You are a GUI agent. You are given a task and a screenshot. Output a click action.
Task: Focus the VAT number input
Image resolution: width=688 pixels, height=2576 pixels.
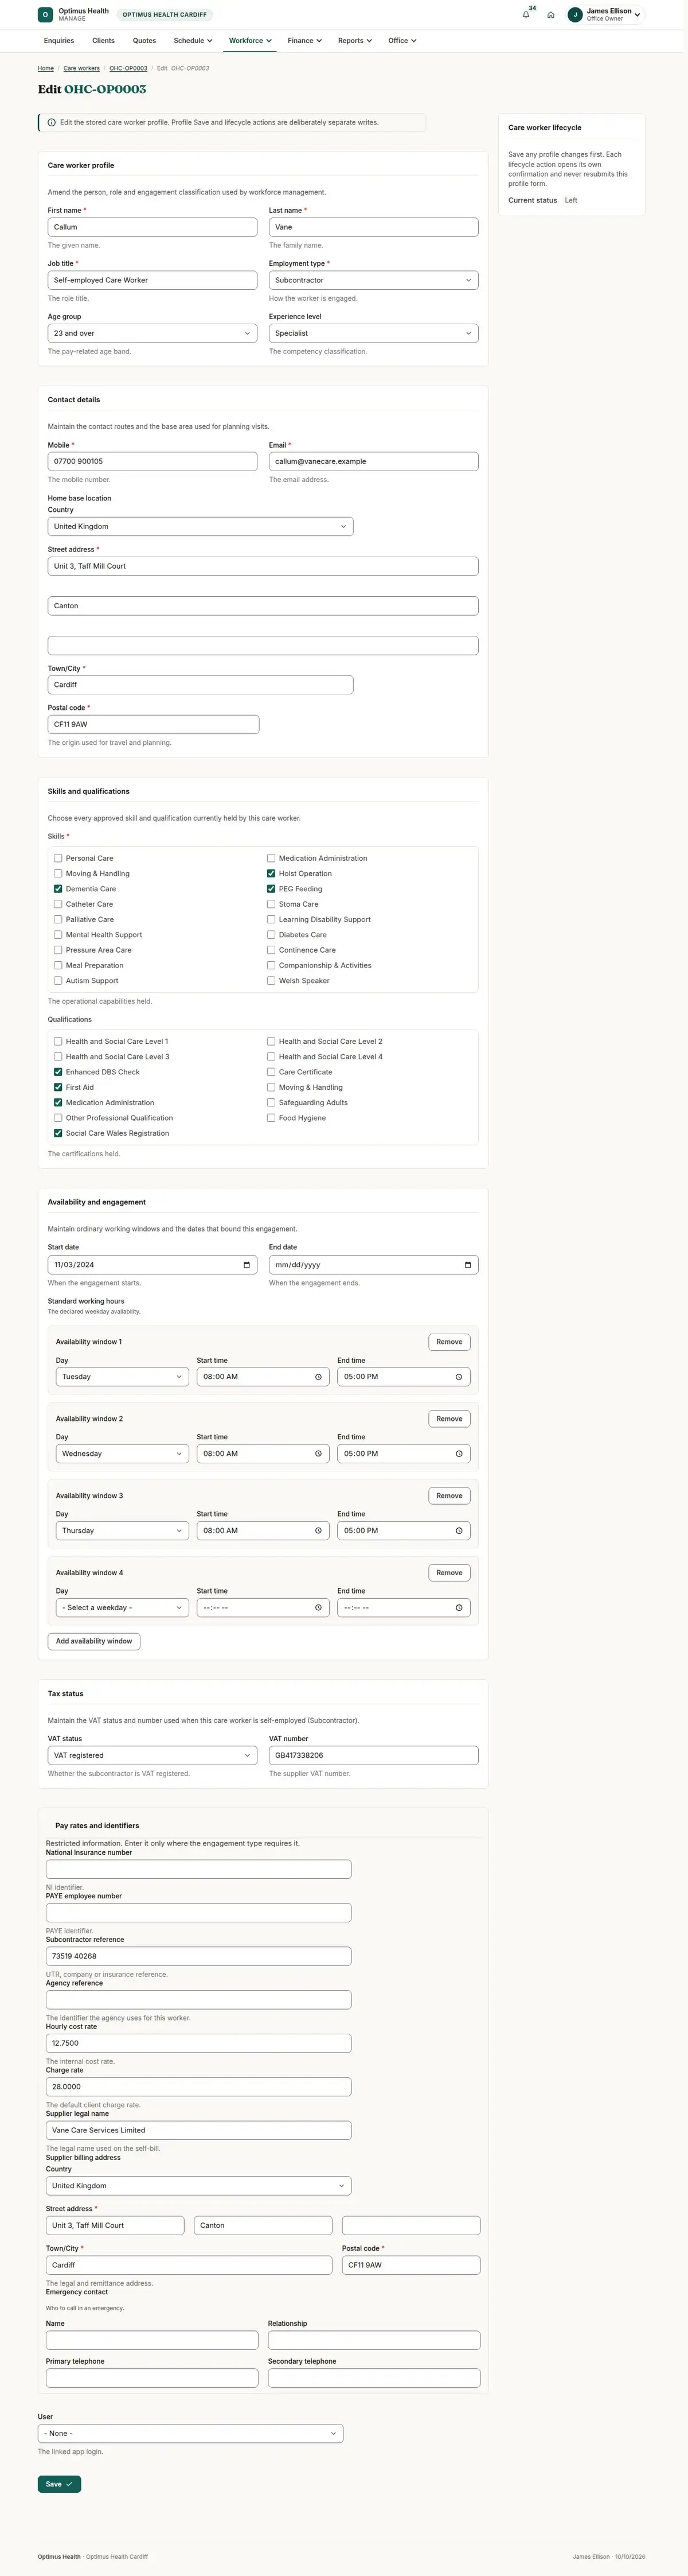point(373,1755)
